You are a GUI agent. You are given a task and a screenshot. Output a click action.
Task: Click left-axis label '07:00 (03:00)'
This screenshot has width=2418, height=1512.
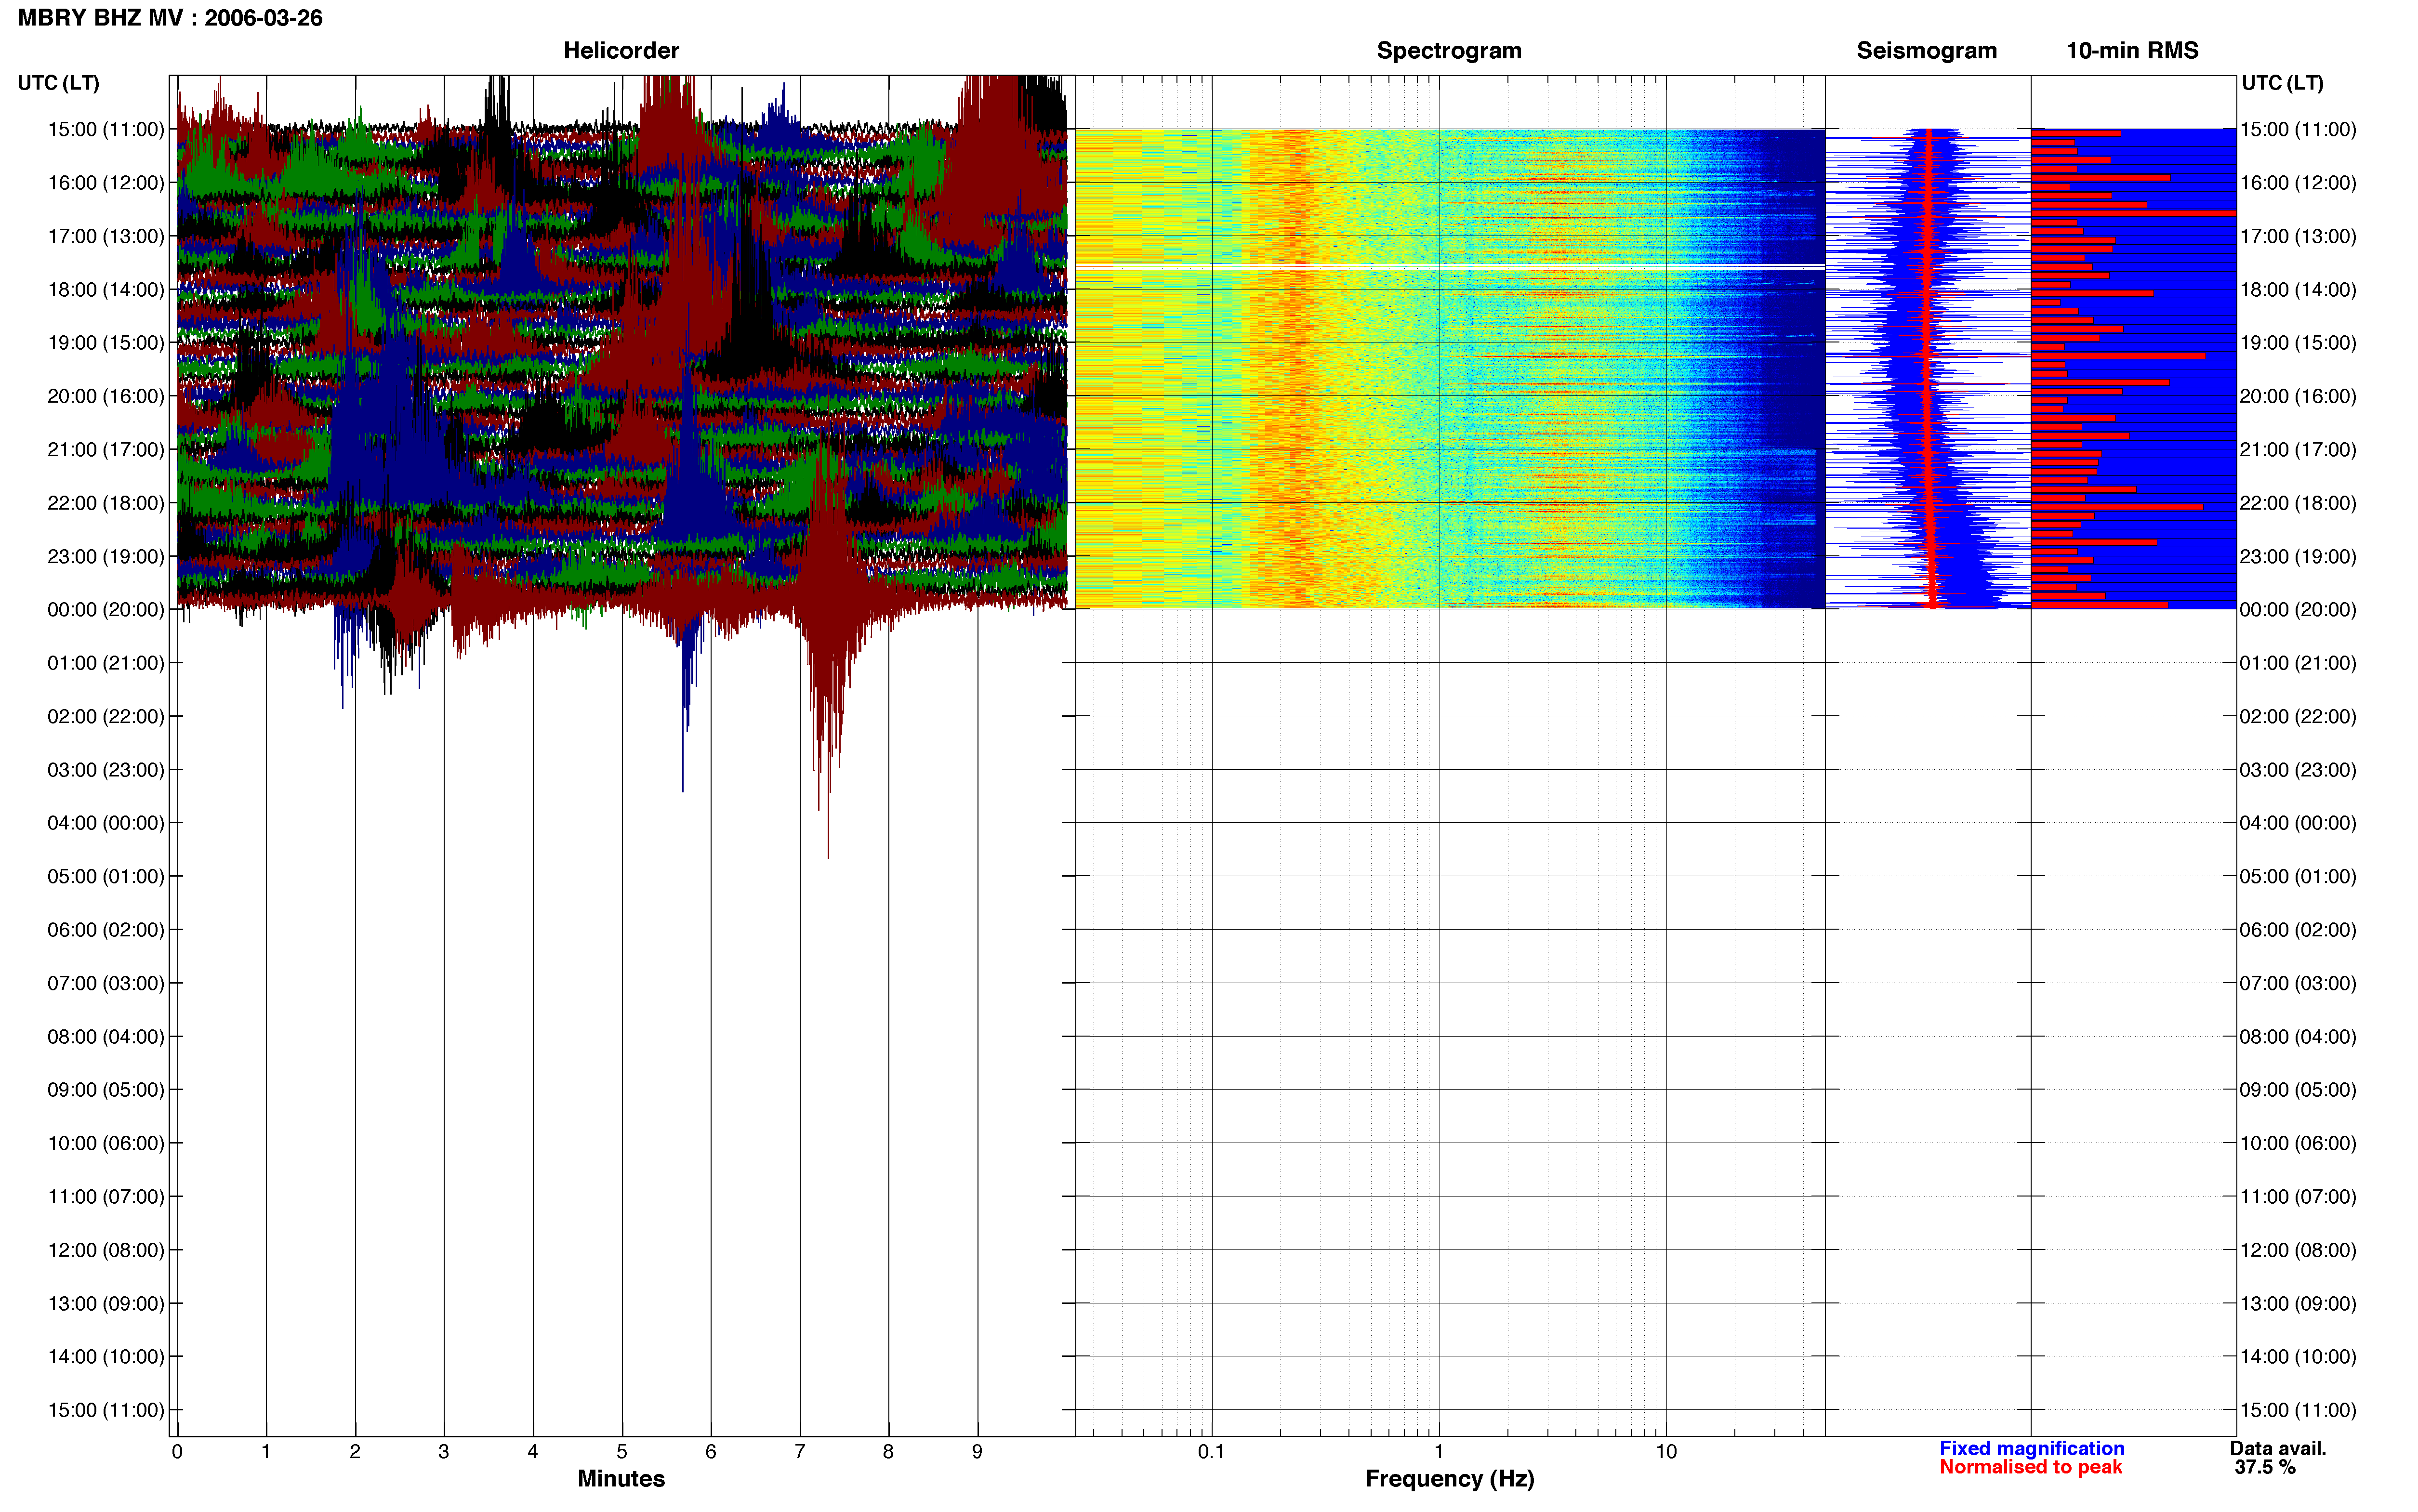(106, 983)
